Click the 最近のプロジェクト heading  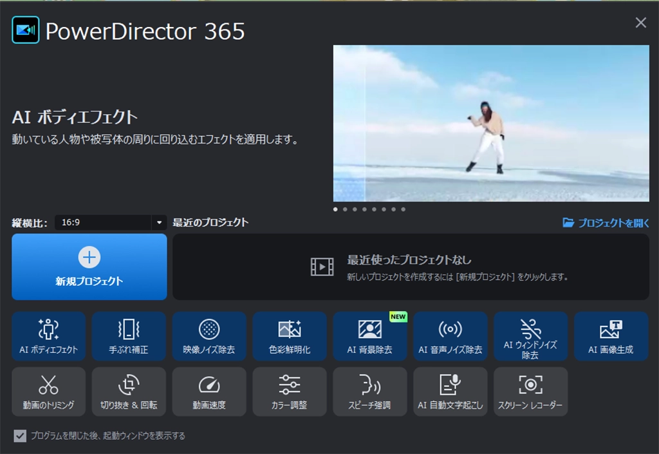pos(210,222)
